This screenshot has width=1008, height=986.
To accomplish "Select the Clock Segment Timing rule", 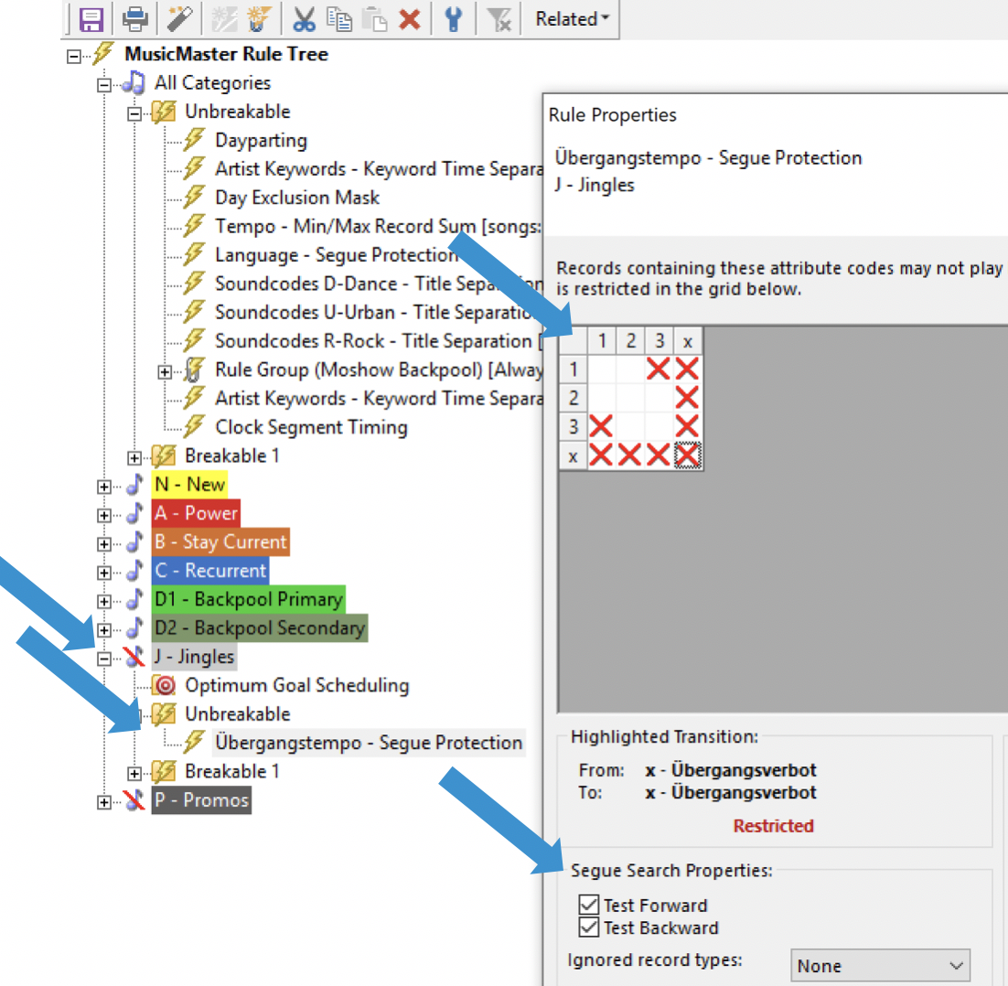I will pyautogui.click(x=311, y=427).
